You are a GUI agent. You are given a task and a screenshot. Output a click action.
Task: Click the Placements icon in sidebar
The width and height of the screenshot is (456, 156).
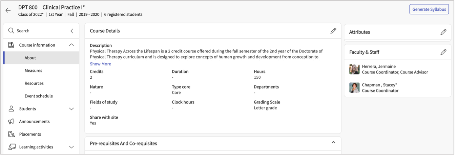pos(11,134)
